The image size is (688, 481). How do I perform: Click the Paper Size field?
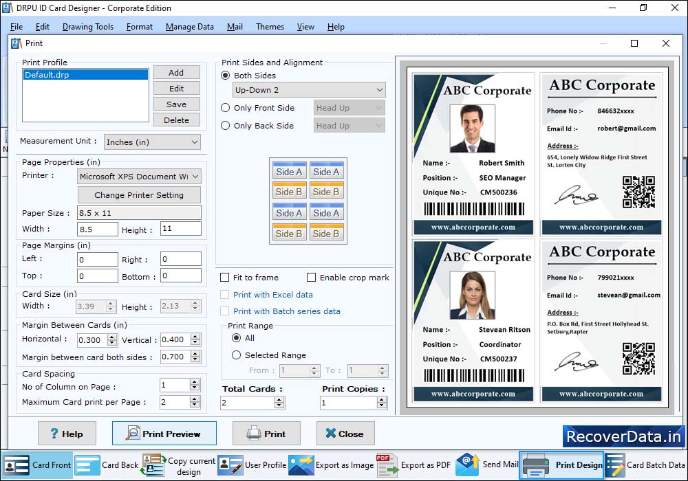point(139,213)
